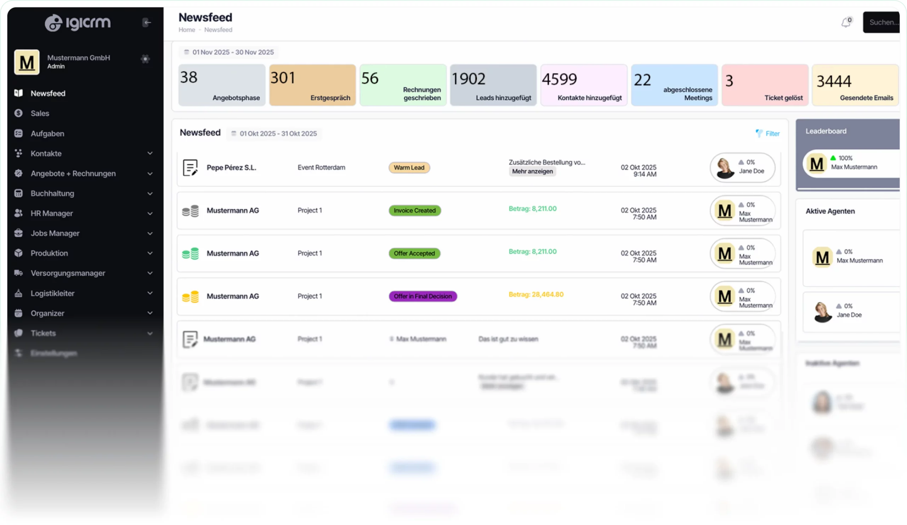907x525 pixels.
Task: Go to the Aufgaben page
Action: pos(47,133)
